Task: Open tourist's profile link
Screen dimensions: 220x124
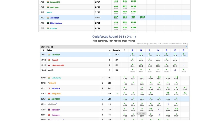Action: [x=55, y=60]
